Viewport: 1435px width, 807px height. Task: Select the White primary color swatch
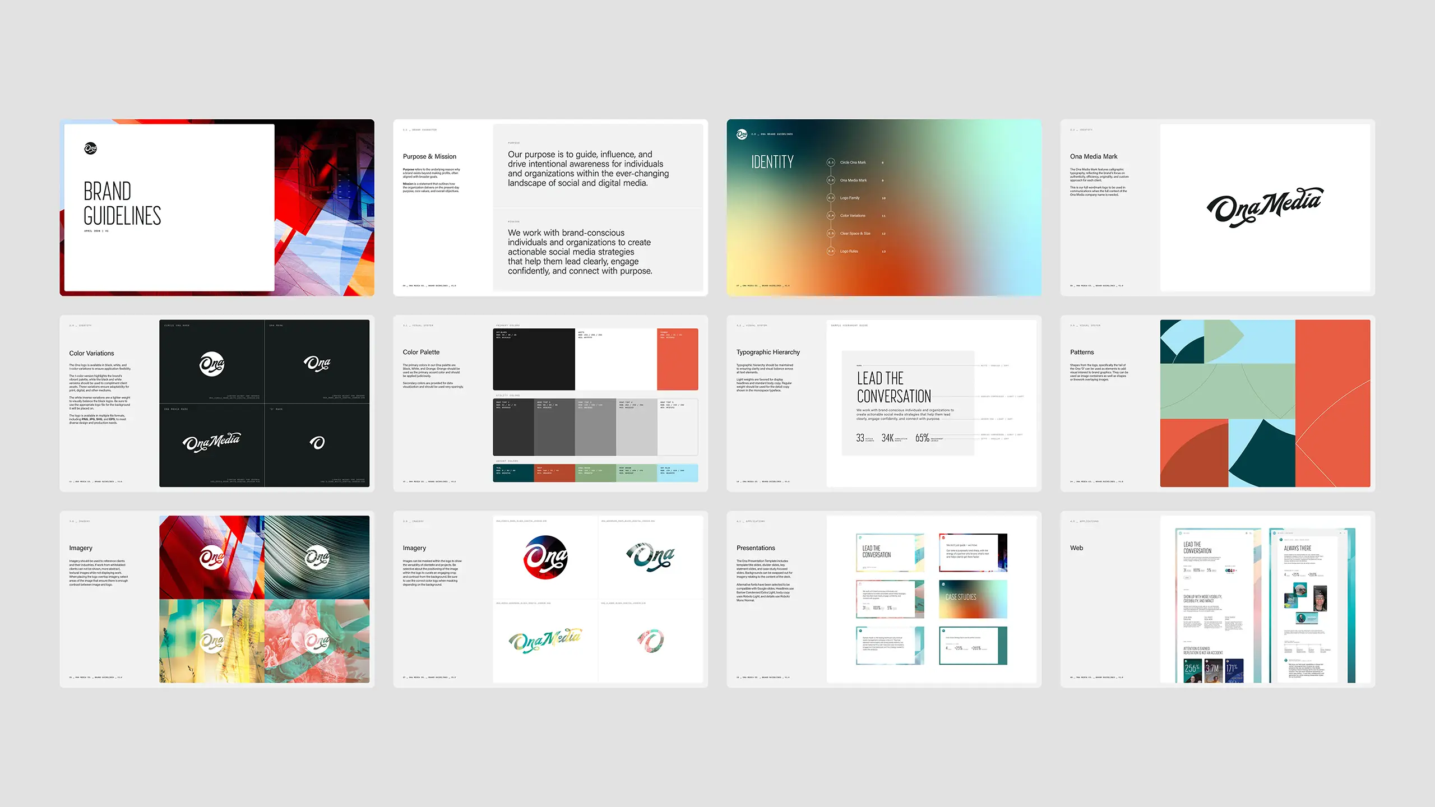[616, 359]
